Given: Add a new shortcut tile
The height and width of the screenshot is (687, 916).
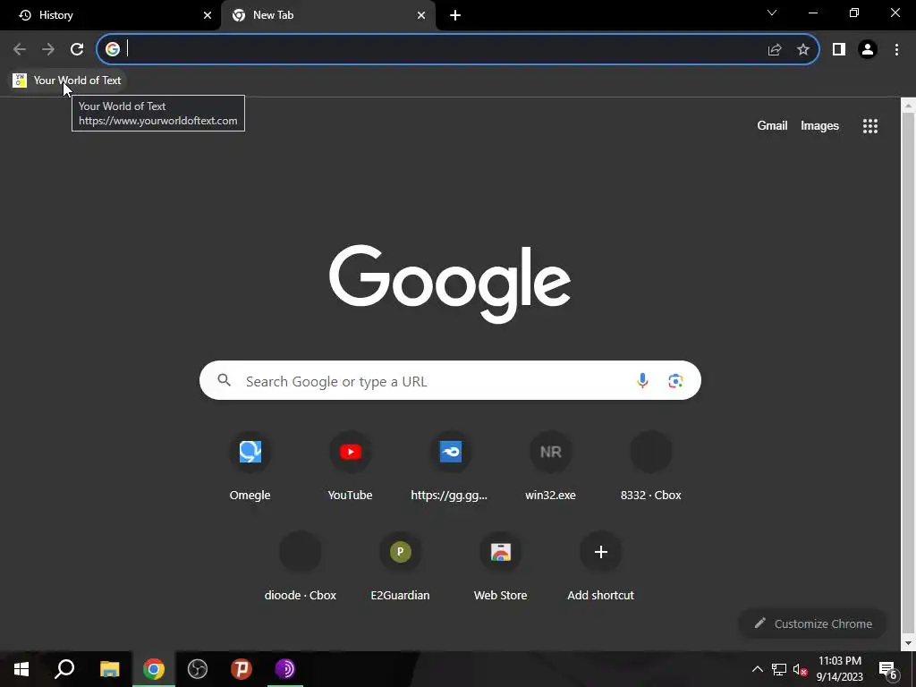Looking at the screenshot, I should coord(600,567).
